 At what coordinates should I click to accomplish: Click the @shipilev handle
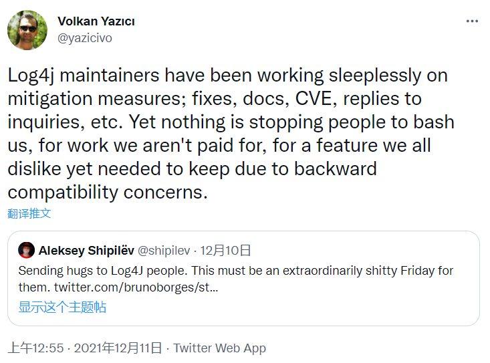coord(164,251)
